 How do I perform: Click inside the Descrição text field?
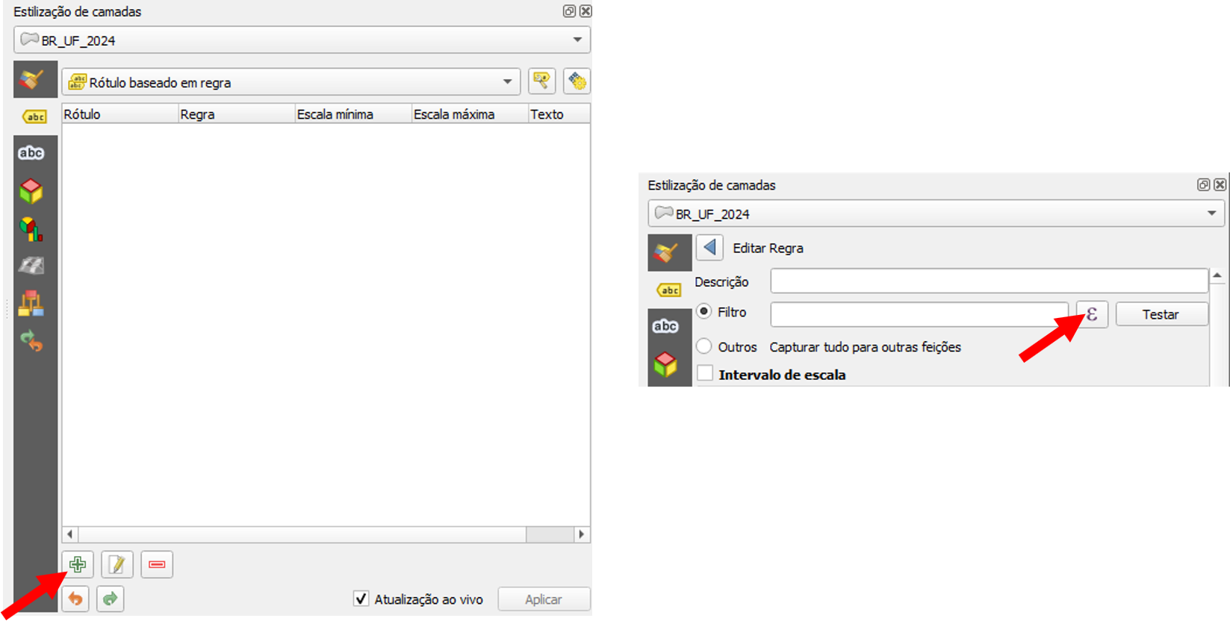(989, 281)
